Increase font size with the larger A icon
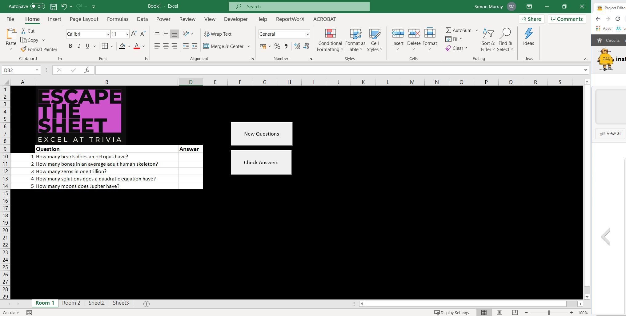626x316 pixels. [134, 34]
